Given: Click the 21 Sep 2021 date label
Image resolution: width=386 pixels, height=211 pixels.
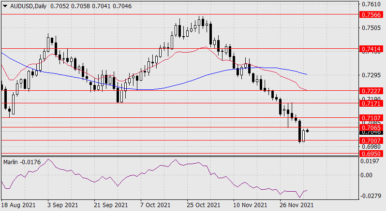Looking at the screenshot, I should tap(111, 205).
